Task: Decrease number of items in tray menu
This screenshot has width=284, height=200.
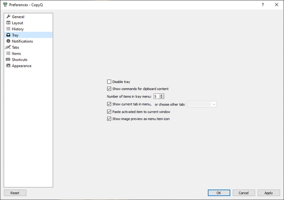Action: [162, 97]
